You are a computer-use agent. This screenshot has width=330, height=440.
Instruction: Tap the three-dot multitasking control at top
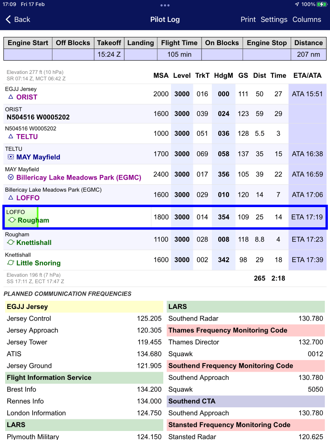165,5
